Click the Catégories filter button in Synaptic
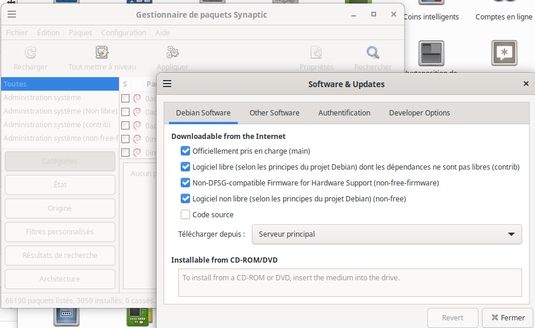The width and height of the screenshot is (535, 328). click(59, 161)
